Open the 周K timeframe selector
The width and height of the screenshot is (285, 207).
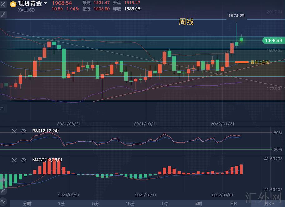(269, 204)
